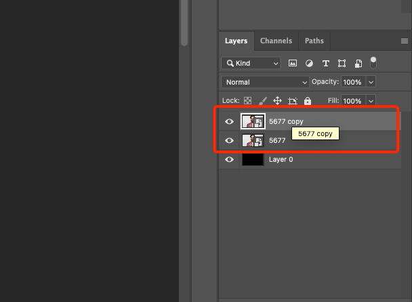The width and height of the screenshot is (412, 302).
Task: Click the Layer 0 black thumbnail
Action: 253,159
